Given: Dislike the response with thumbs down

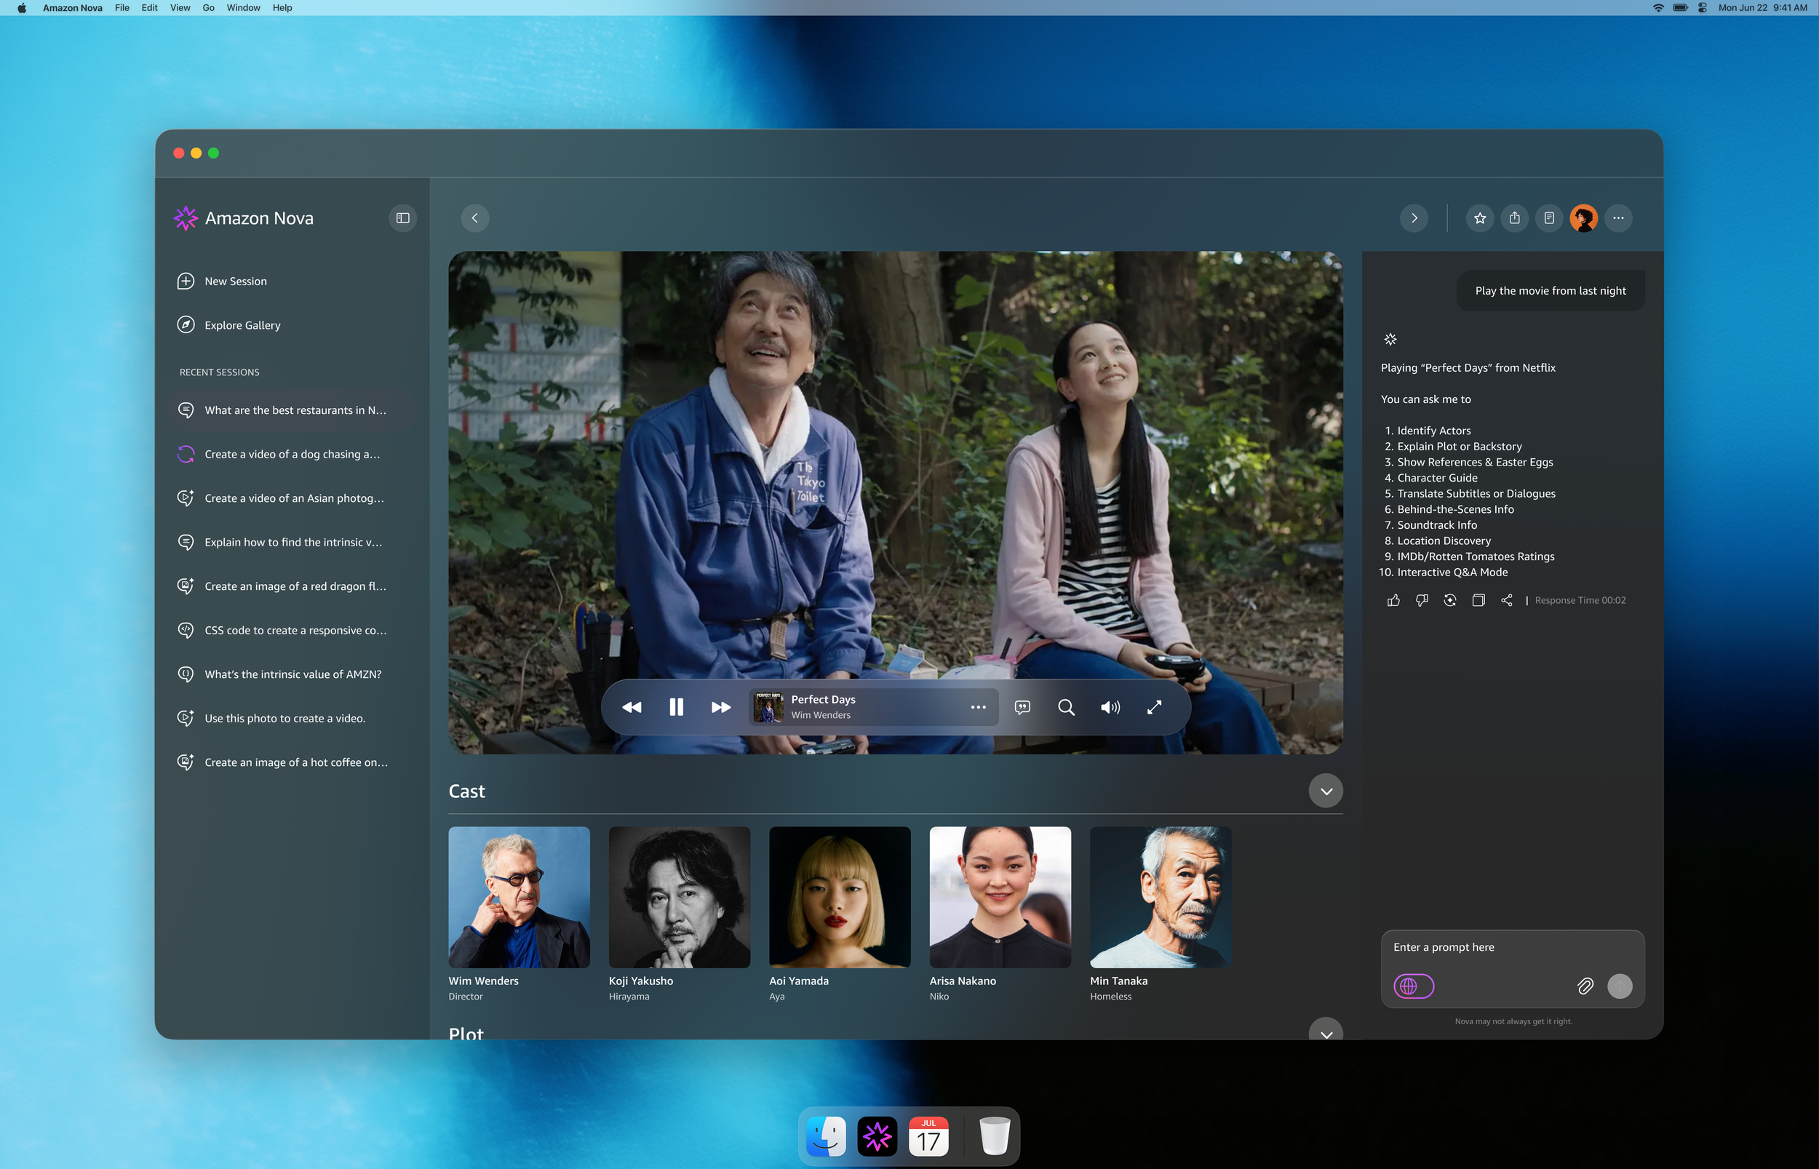Looking at the screenshot, I should [1422, 600].
